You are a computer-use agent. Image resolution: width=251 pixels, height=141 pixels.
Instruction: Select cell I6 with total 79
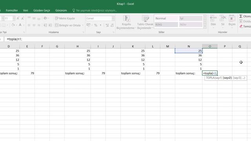[98, 73]
